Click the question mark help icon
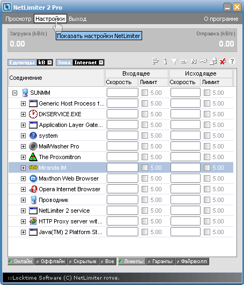Viewport: 244px width, 285px height. tap(232, 61)
